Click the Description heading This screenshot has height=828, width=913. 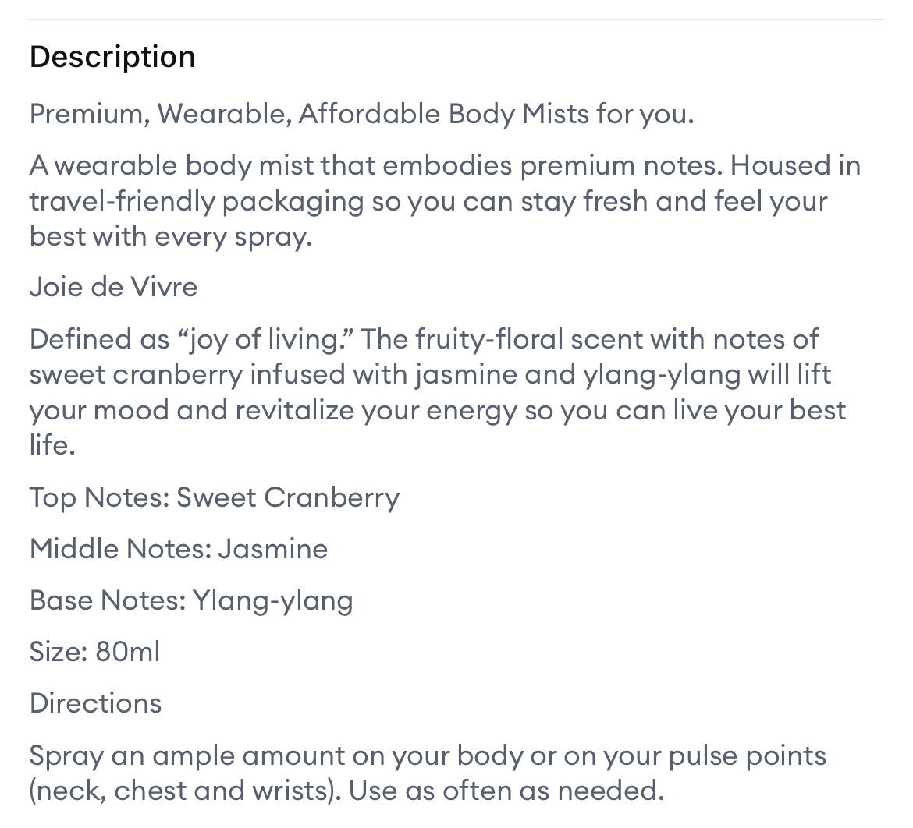(x=112, y=57)
